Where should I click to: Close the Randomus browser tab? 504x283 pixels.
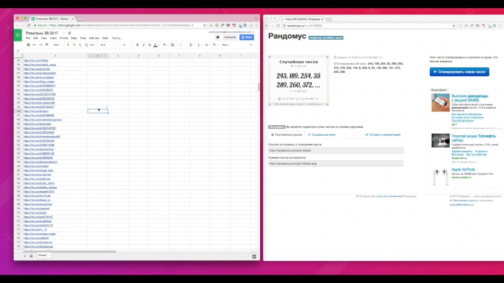coord(322,19)
